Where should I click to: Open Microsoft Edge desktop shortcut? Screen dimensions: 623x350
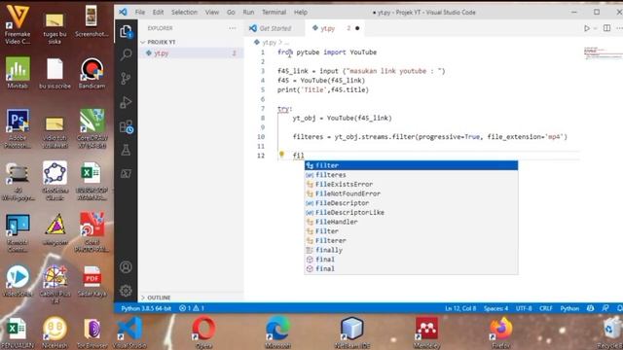(x=277, y=332)
